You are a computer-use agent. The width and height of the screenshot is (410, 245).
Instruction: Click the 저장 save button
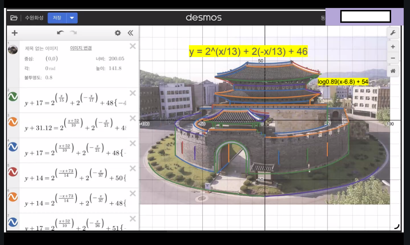pyautogui.click(x=57, y=18)
